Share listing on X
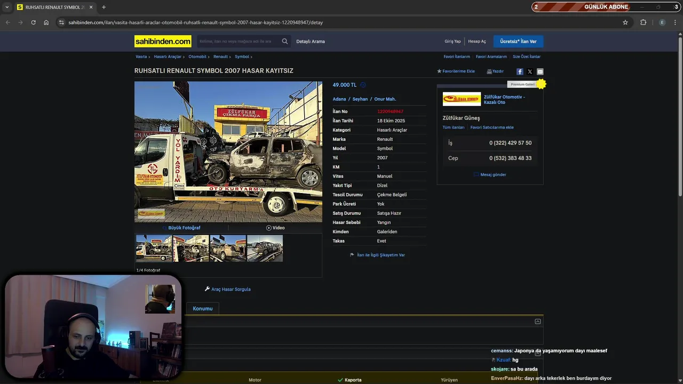This screenshot has height=384, width=683. [530, 71]
